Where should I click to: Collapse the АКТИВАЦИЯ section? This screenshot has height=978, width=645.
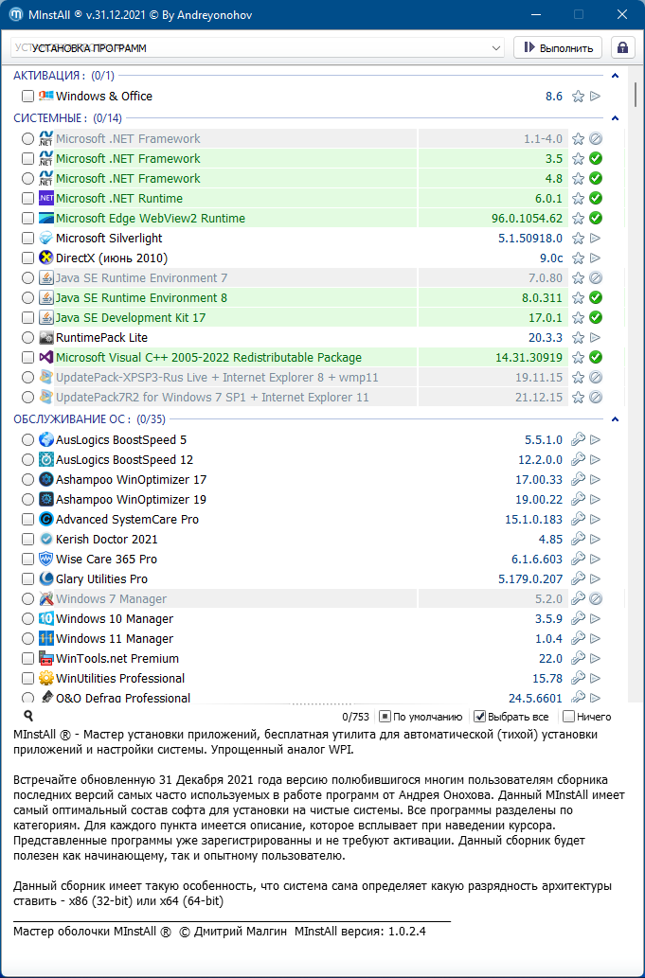(x=615, y=76)
